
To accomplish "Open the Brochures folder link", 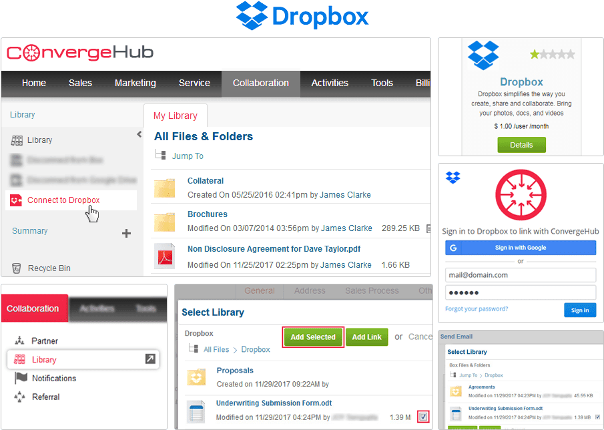I will click(x=208, y=214).
